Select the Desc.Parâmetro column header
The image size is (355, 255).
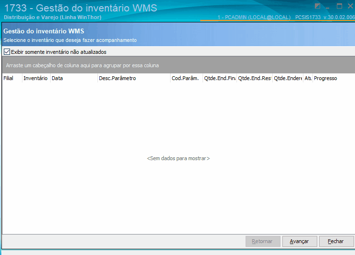coord(133,78)
